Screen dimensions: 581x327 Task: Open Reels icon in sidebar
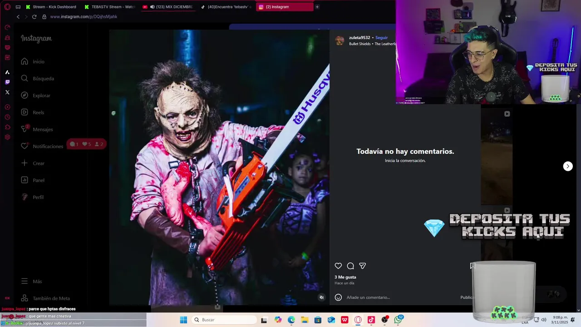coord(25,112)
